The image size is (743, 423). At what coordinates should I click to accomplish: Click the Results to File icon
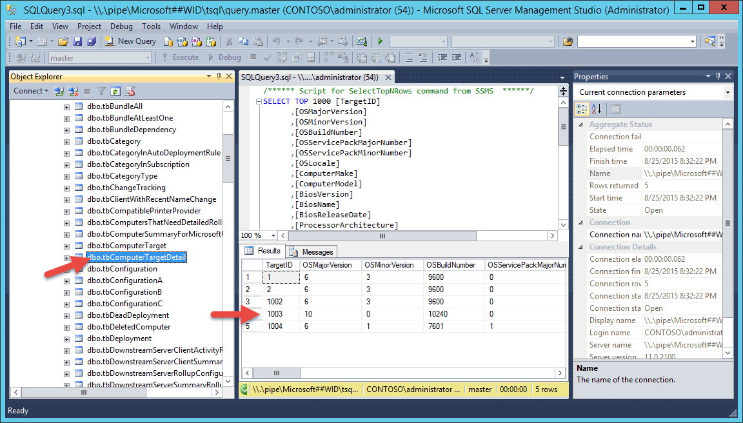[x=390, y=58]
